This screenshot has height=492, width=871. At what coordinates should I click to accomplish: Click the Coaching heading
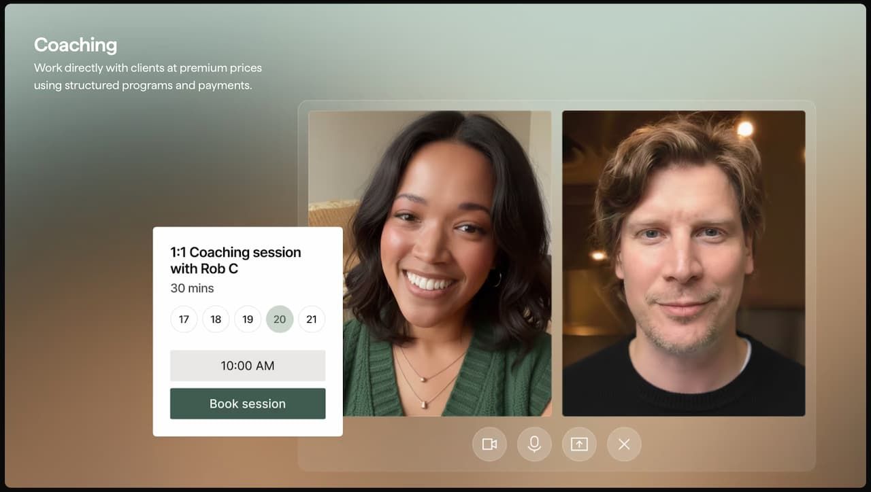click(x=76, y=45)
